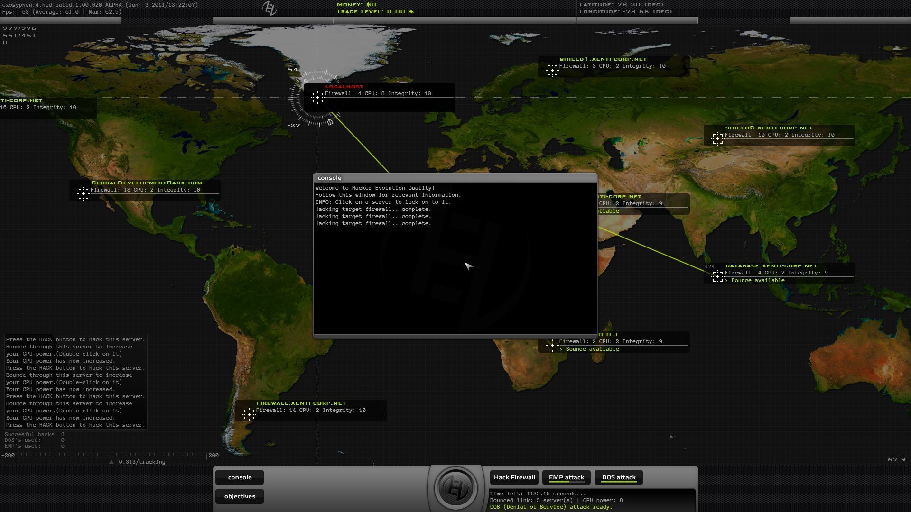Open the objectives button

240,496
